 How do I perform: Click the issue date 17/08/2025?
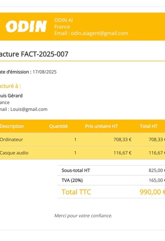click(44, 72)
